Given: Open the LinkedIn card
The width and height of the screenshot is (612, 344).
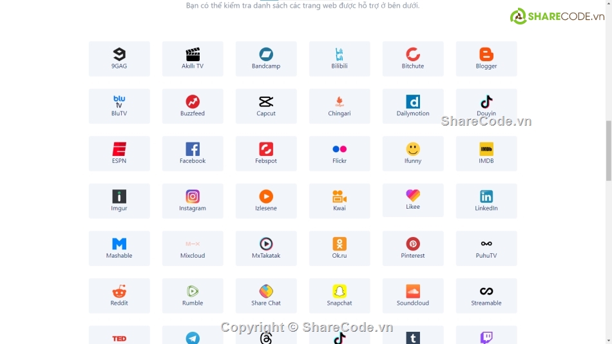Looking at the screenshot, I should coord(486,201).
